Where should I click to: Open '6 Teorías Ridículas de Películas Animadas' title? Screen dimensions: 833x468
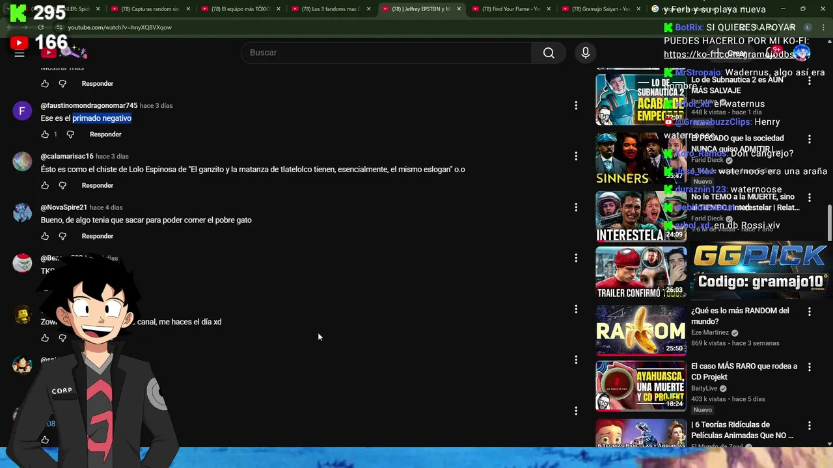tap(743, 430)
